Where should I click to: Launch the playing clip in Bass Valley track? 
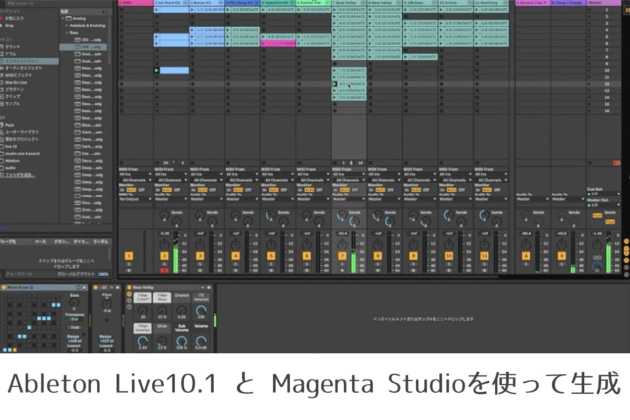pyautogui.click(x=334, y=83)
